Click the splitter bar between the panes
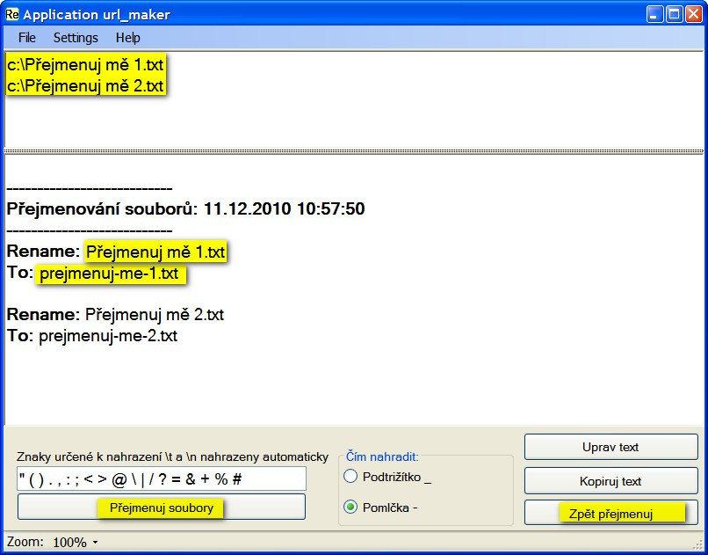708x555 pixels. point(354,151)
